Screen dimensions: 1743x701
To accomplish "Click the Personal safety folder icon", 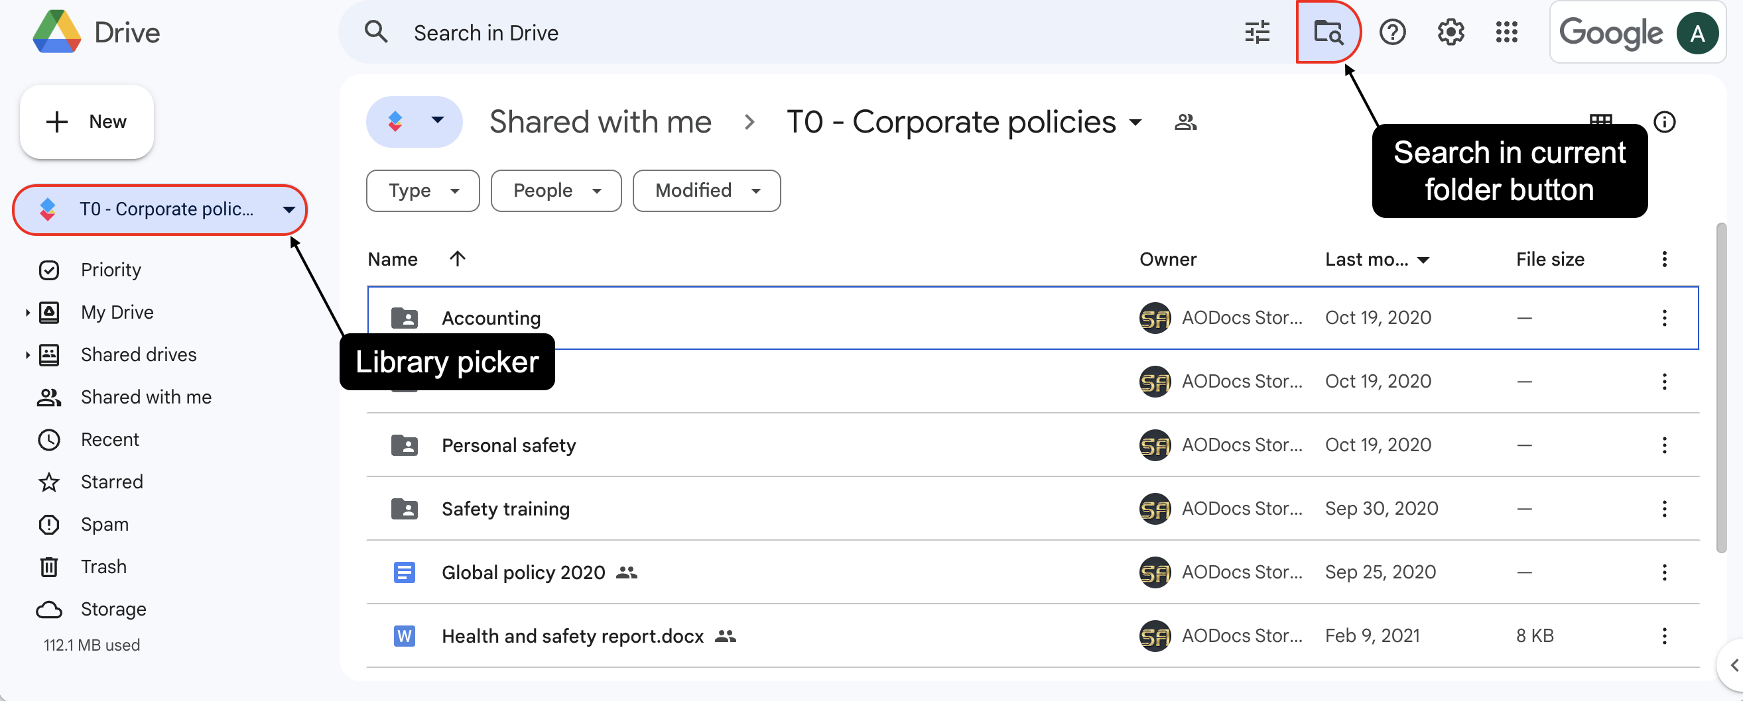I will (405, 445).
